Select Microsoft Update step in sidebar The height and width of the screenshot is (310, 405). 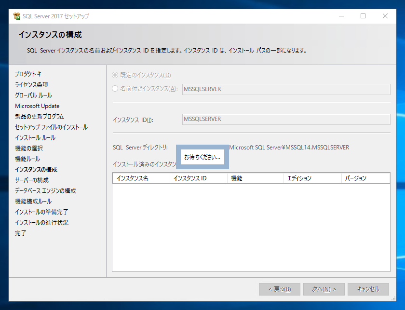tap(37, 106)
